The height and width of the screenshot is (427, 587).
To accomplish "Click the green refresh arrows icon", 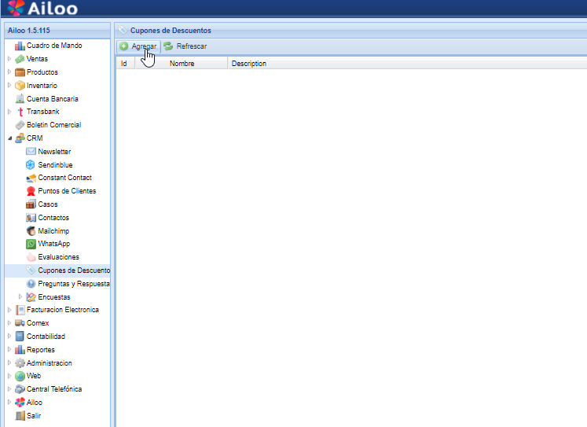I will [168, 46].
